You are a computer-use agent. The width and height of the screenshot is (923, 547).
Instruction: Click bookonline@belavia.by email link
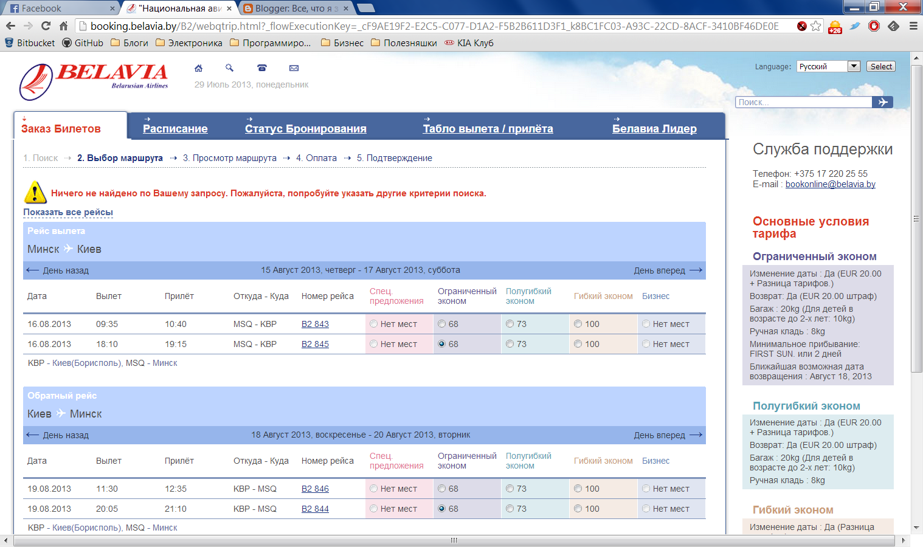tap(831, 184)
